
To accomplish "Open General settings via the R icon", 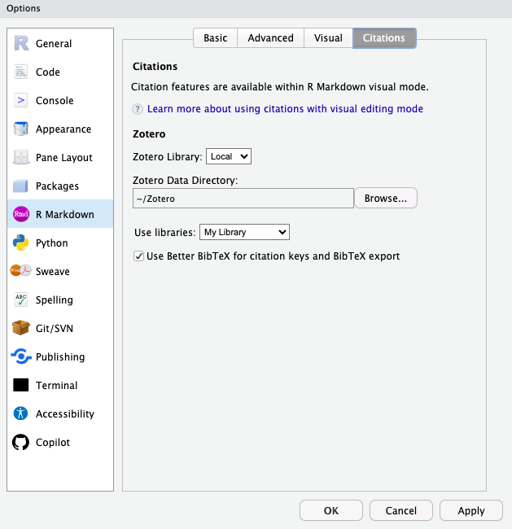I will click(x=21, y=43).
